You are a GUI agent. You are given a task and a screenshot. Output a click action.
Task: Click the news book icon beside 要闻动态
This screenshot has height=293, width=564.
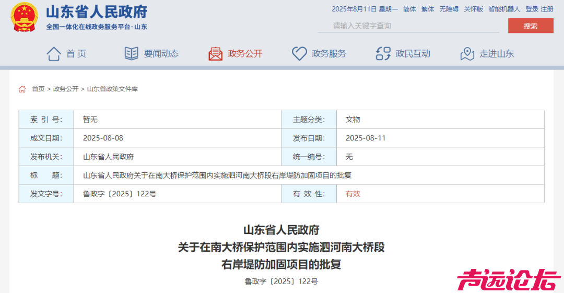tap(131, 53)
